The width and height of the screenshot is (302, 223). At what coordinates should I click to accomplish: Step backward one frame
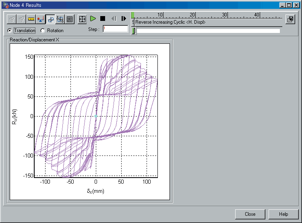(114, 19)
